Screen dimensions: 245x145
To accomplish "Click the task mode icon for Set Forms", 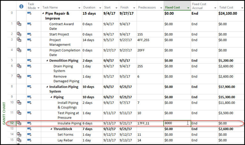I will click(x=29, y=134).
